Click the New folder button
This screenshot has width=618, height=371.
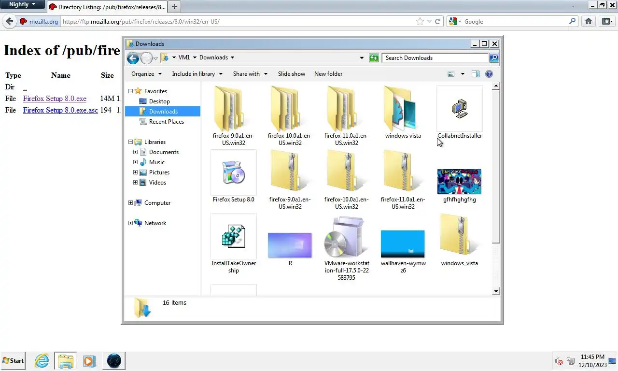[x=328, y=74]
